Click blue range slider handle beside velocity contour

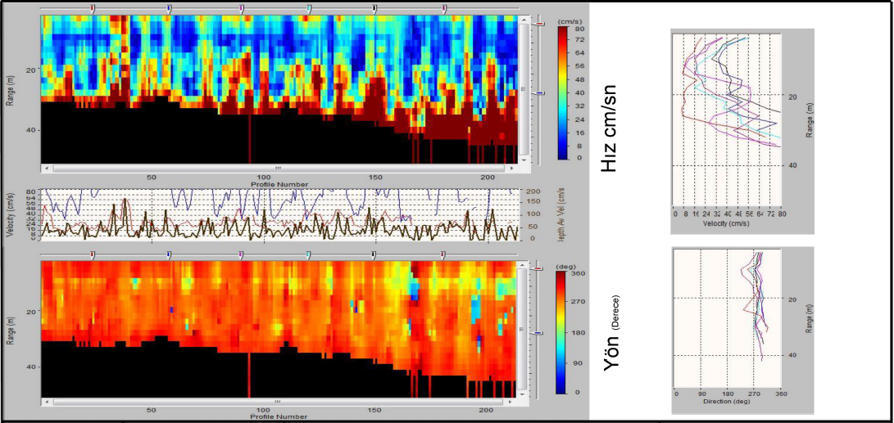539,92
